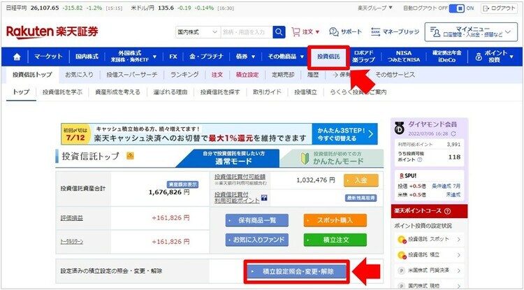Select 投資信託トップ sub-tab

click(x=32, y=75)
